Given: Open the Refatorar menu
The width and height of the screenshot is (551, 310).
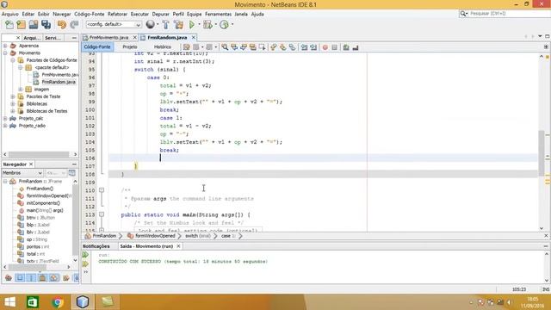Looking at the screenshot, I should pos(117,14).
